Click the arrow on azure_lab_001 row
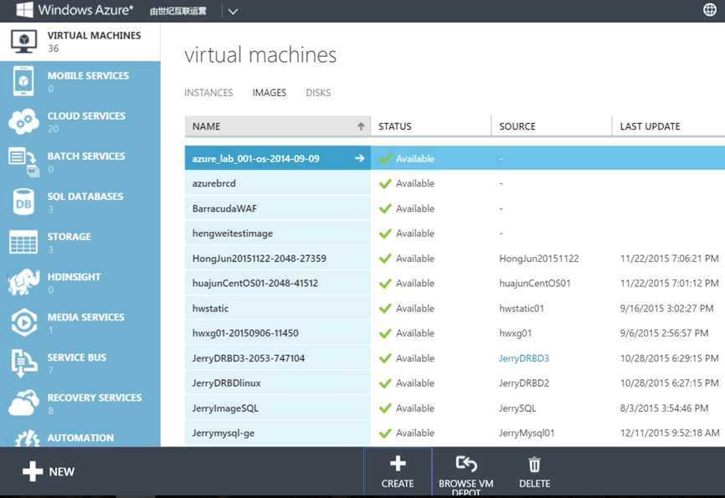Viewport: 725px width, 498px height. point(359,158)
